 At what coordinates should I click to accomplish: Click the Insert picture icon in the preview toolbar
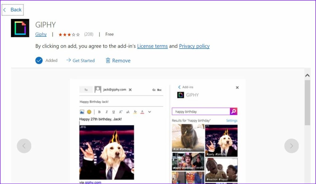[x=82, y=112]
